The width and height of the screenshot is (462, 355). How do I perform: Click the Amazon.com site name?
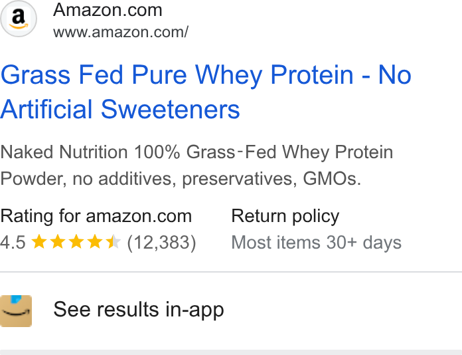(108, 10)
